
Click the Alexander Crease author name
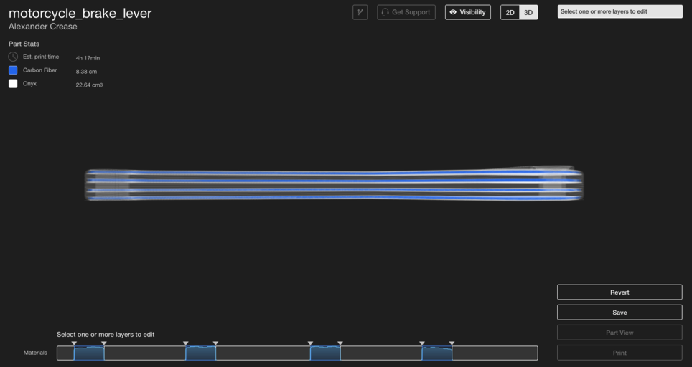(43, 27)
